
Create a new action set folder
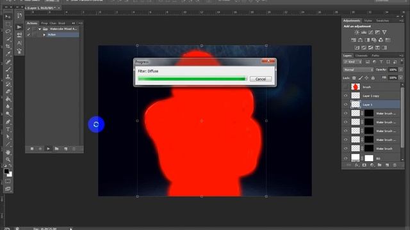click(56, 149)
